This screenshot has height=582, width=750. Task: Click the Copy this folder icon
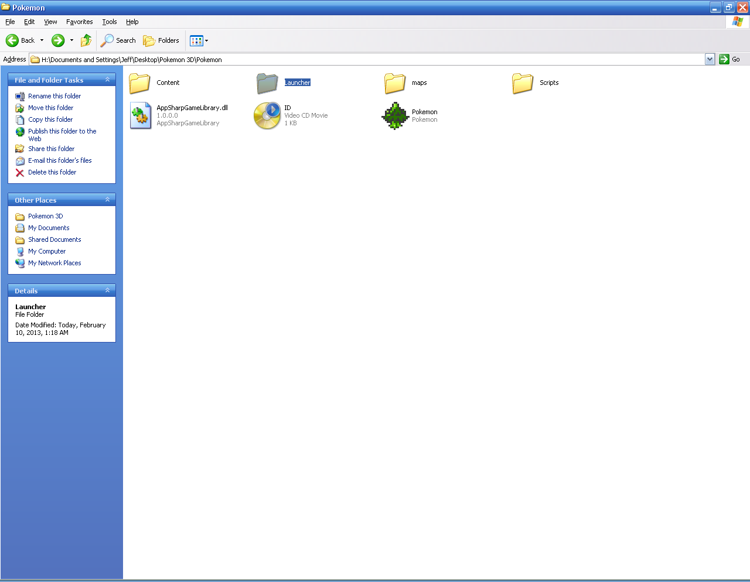pos(20,119)
